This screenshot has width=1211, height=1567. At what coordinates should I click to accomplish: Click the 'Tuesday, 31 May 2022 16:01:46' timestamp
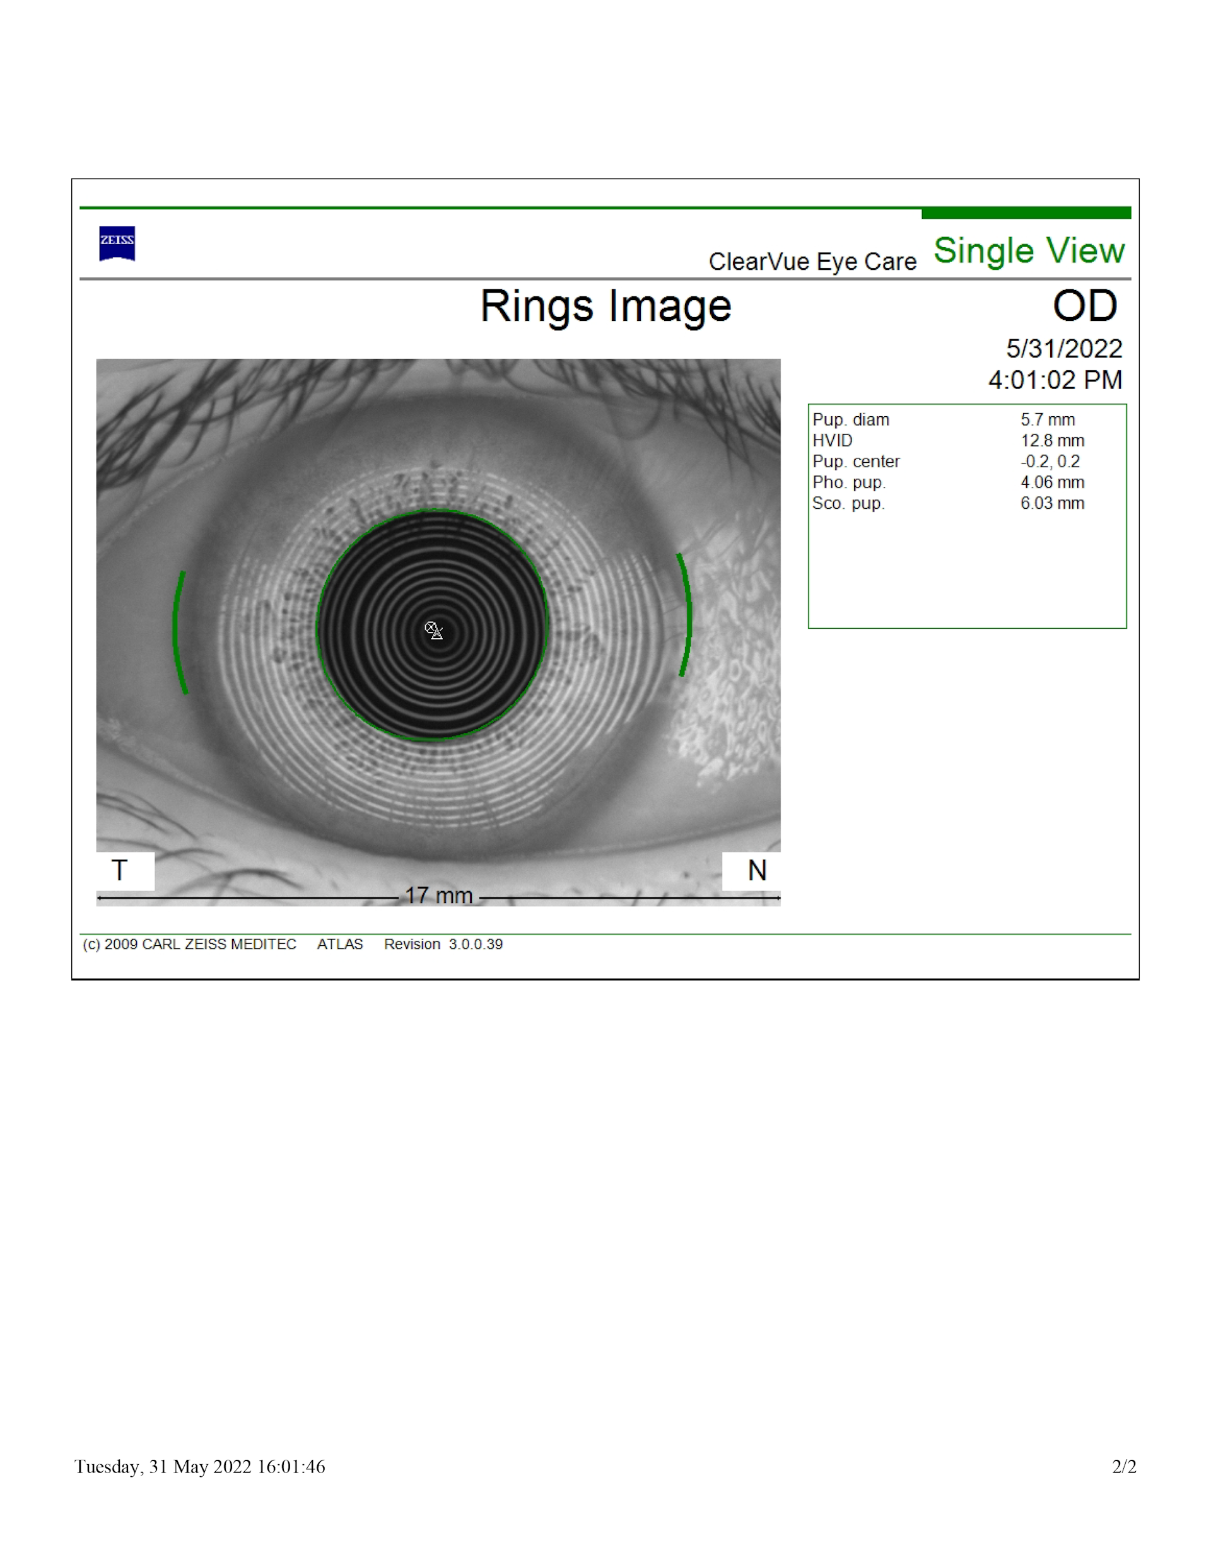(199, 1467)
